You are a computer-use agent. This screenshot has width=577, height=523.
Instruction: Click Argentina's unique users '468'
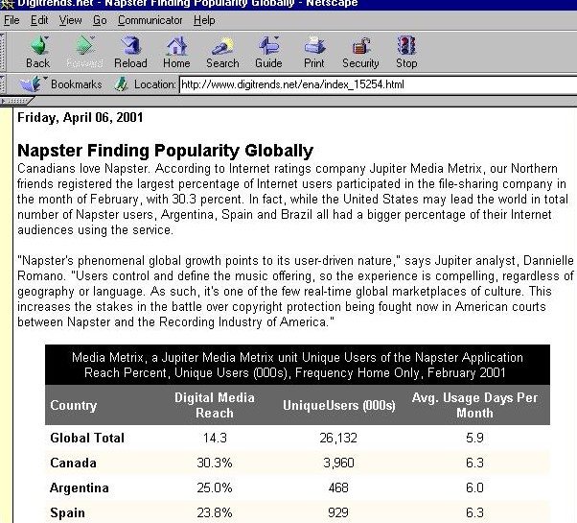pos(338,487)
